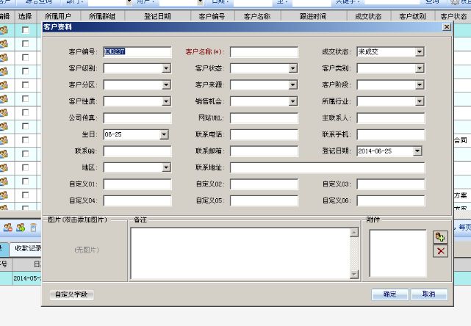Click the wide 联系地址 input field

[328, 167]
